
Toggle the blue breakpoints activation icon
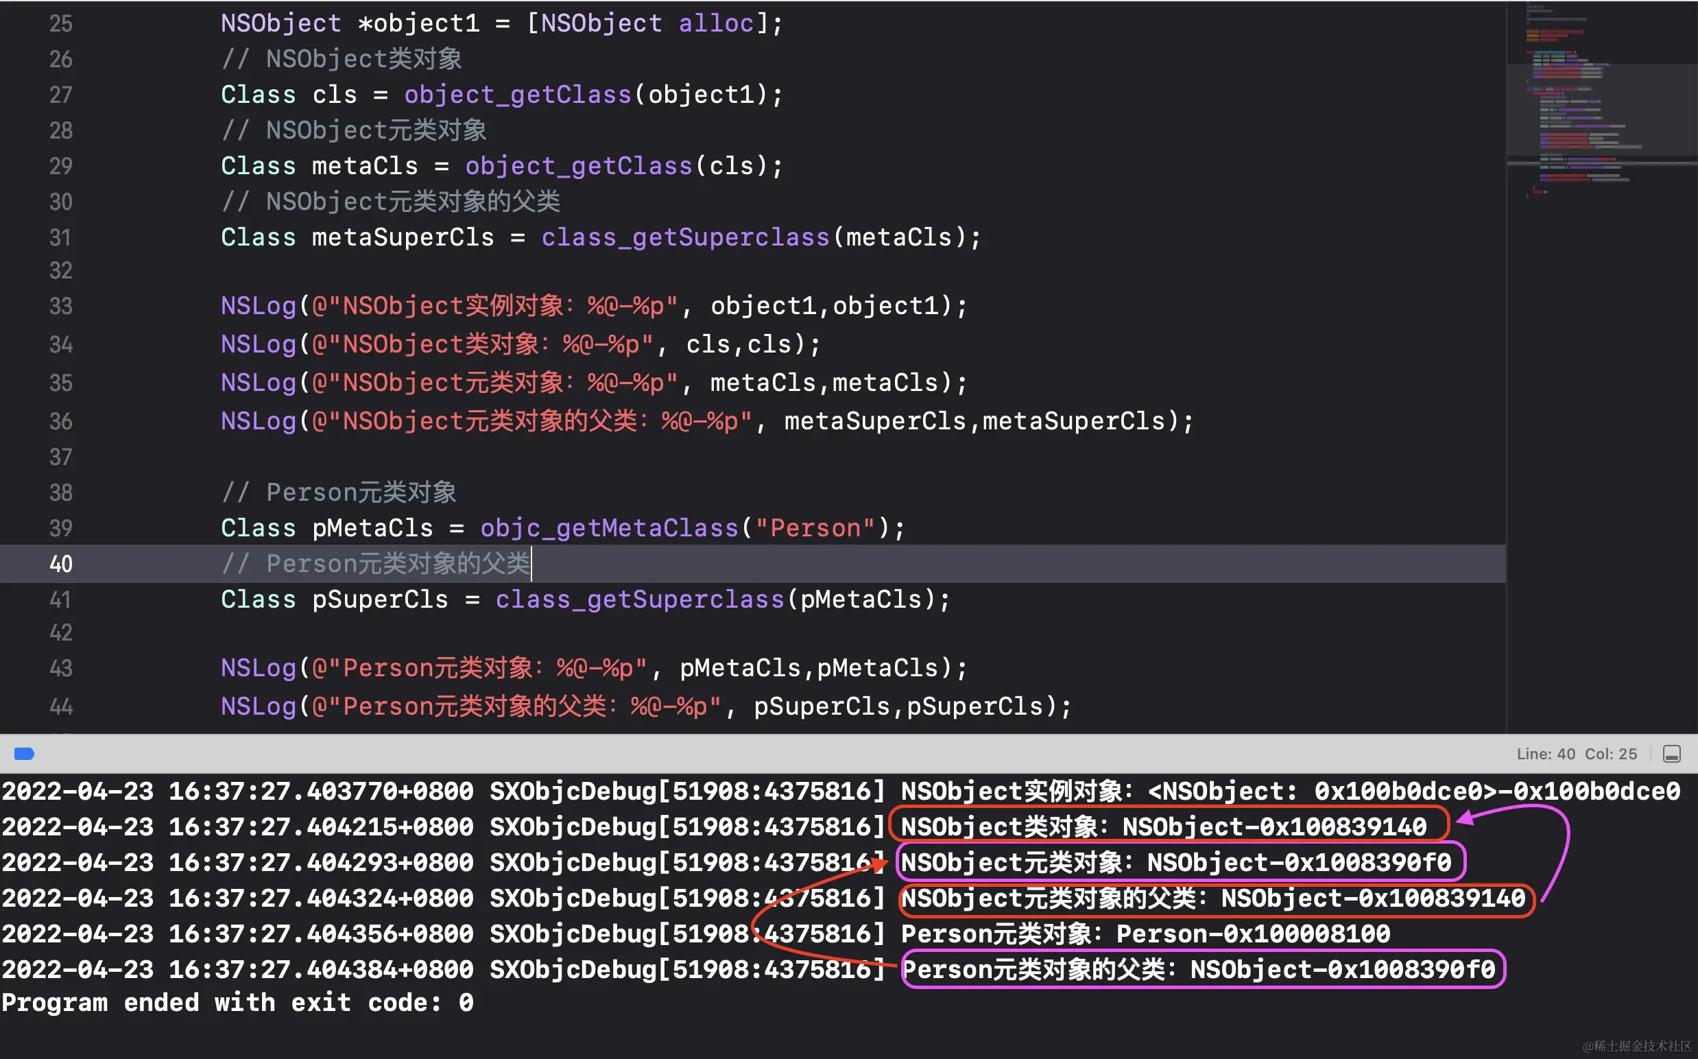24,754
